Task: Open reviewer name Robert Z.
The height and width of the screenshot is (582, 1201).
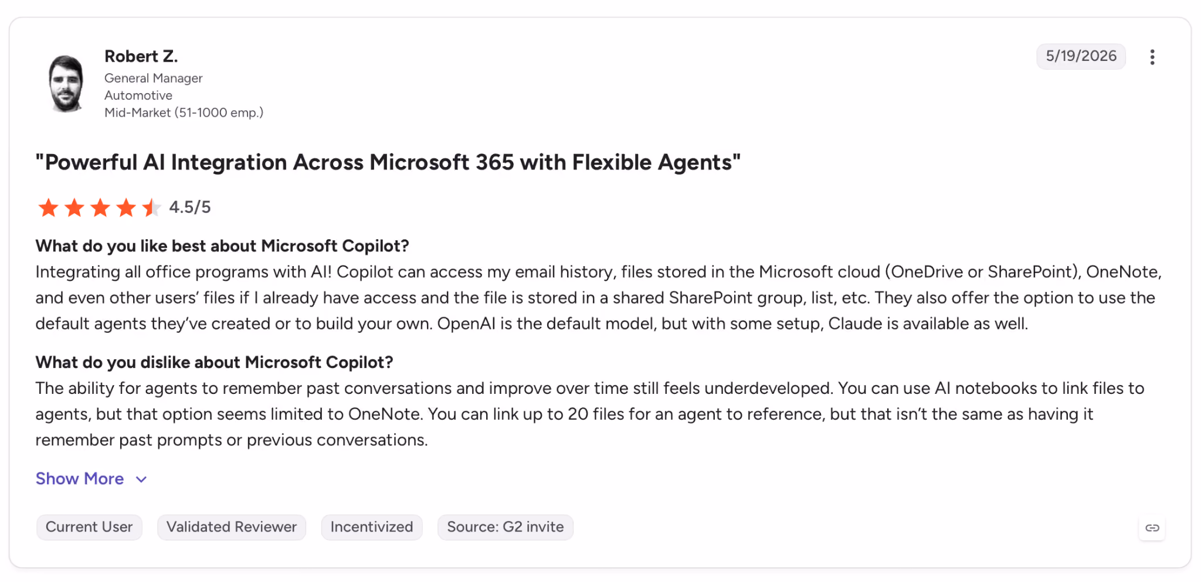Action: coord(141,56)
